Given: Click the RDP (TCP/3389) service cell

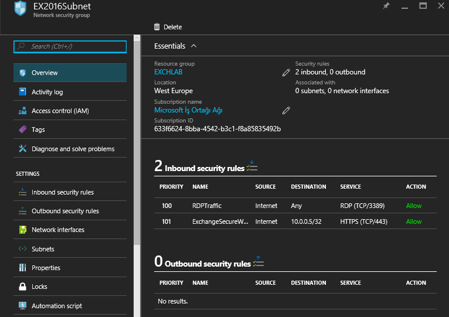Looking at the screenshot, I should click(362, 206).
